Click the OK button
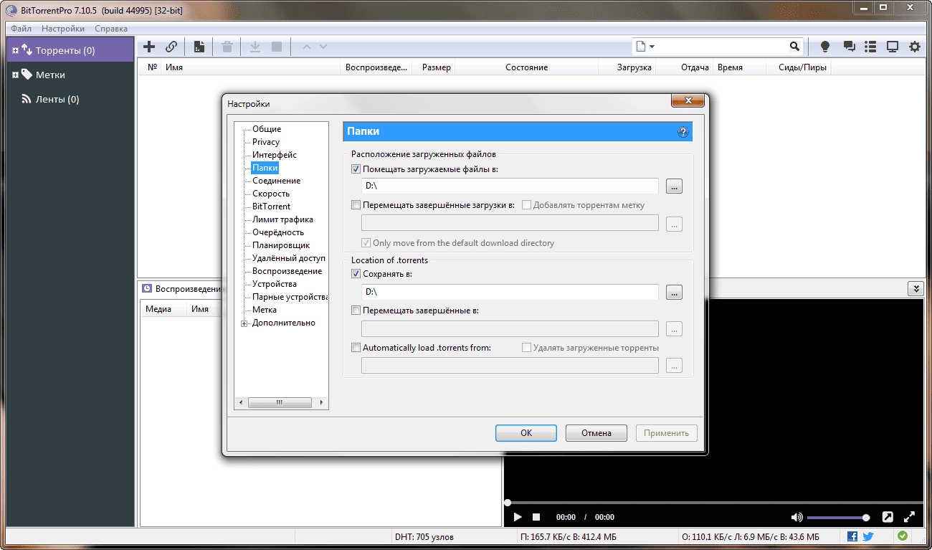Screen dimensions: 932x550 (x=526, y=433)
